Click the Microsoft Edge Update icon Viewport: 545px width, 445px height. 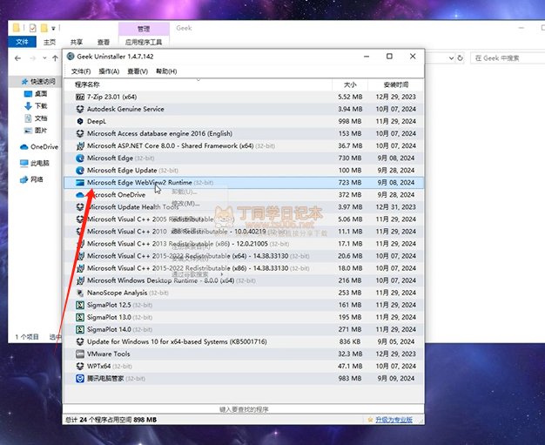coord(80,171)
